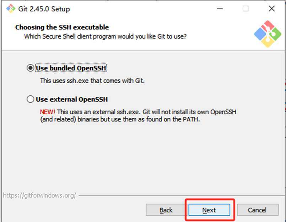
Task: Click the Git icon in the title bar
Action: [x=11, y=8]
